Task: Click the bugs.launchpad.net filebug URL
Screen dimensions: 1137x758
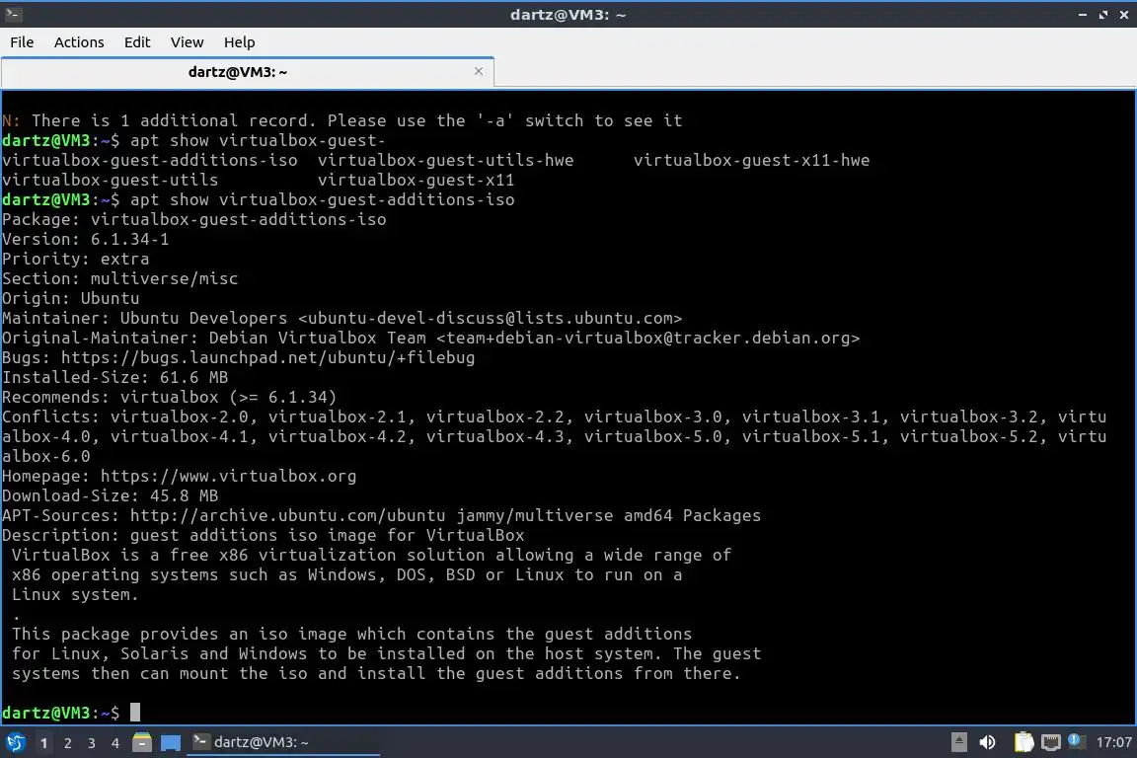Action: (267, 357)
